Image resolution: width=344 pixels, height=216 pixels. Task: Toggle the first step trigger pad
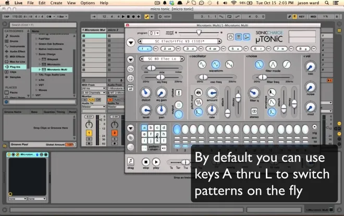coord(177,129)
